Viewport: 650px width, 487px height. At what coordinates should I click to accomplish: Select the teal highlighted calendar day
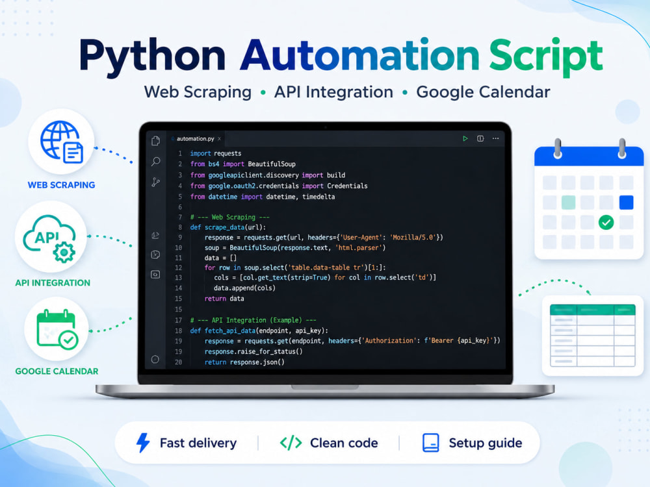click(x=568, y=203)
